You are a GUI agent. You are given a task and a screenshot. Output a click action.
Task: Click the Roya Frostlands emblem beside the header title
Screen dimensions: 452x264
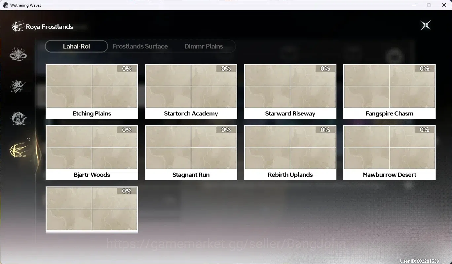[x=18, y=27]
